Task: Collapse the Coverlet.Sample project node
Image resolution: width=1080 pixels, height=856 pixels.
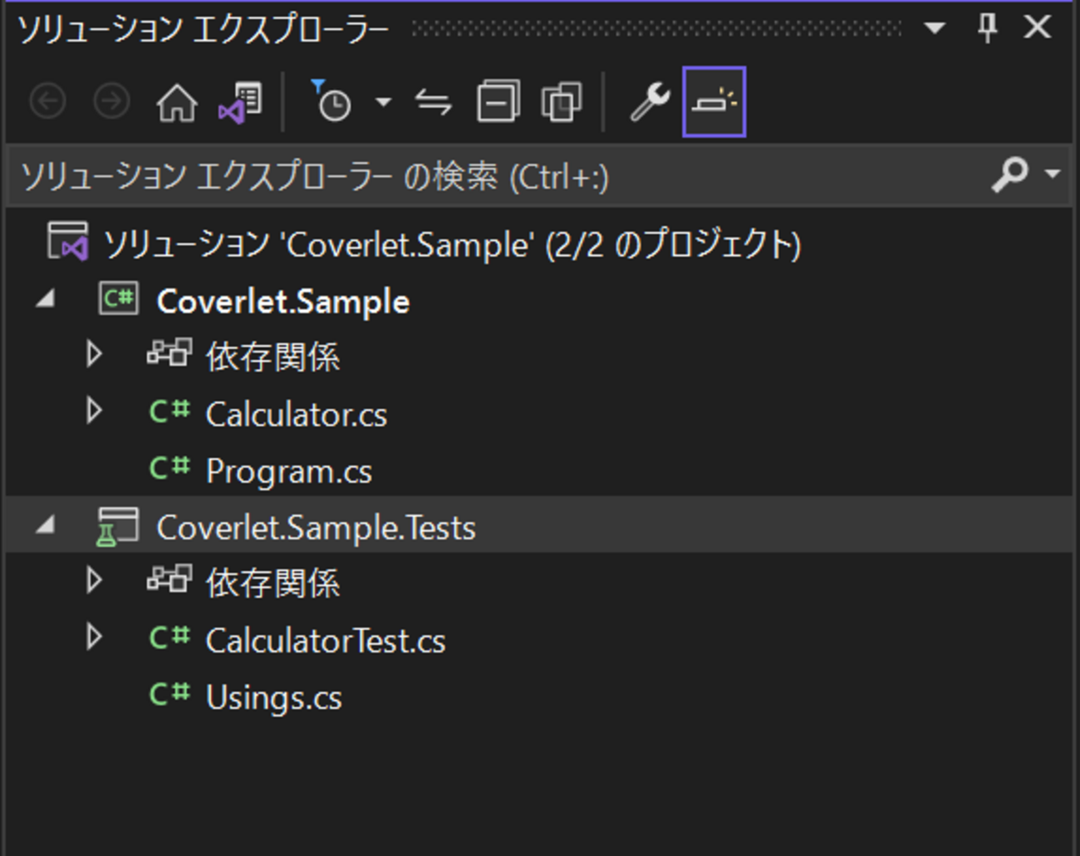Action: (47, 299)
